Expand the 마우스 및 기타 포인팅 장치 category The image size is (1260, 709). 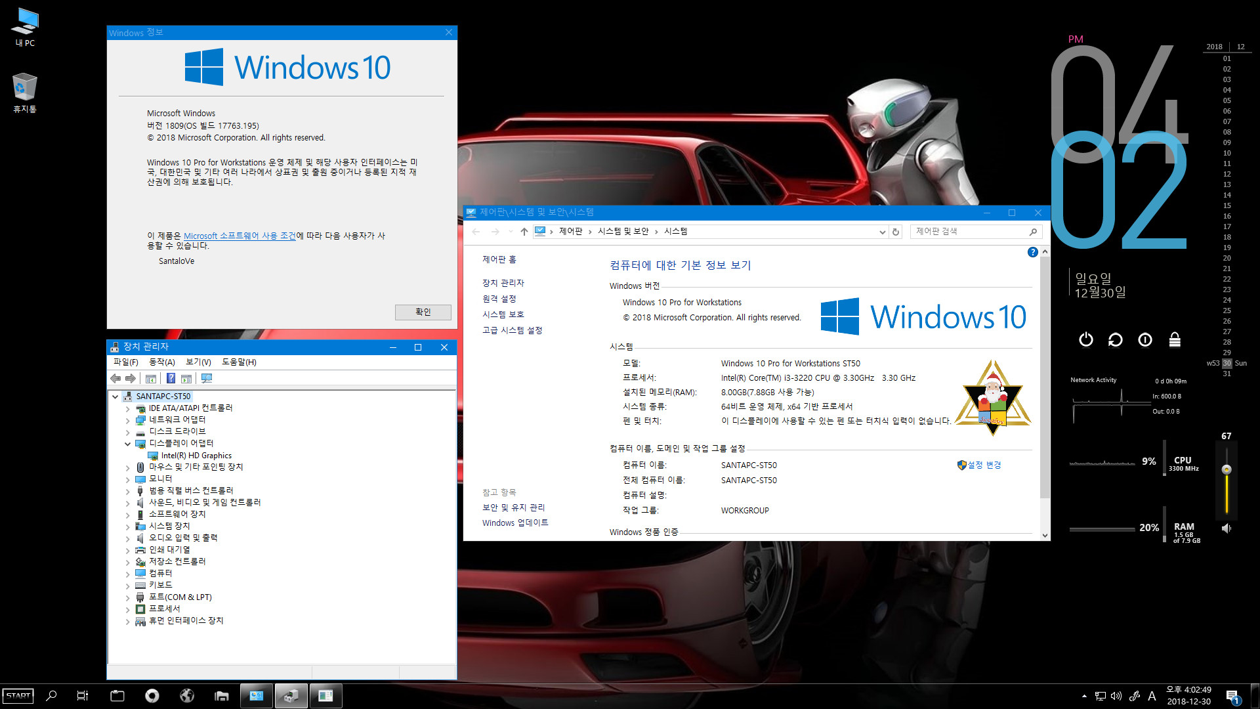click(x=128, y=467)
